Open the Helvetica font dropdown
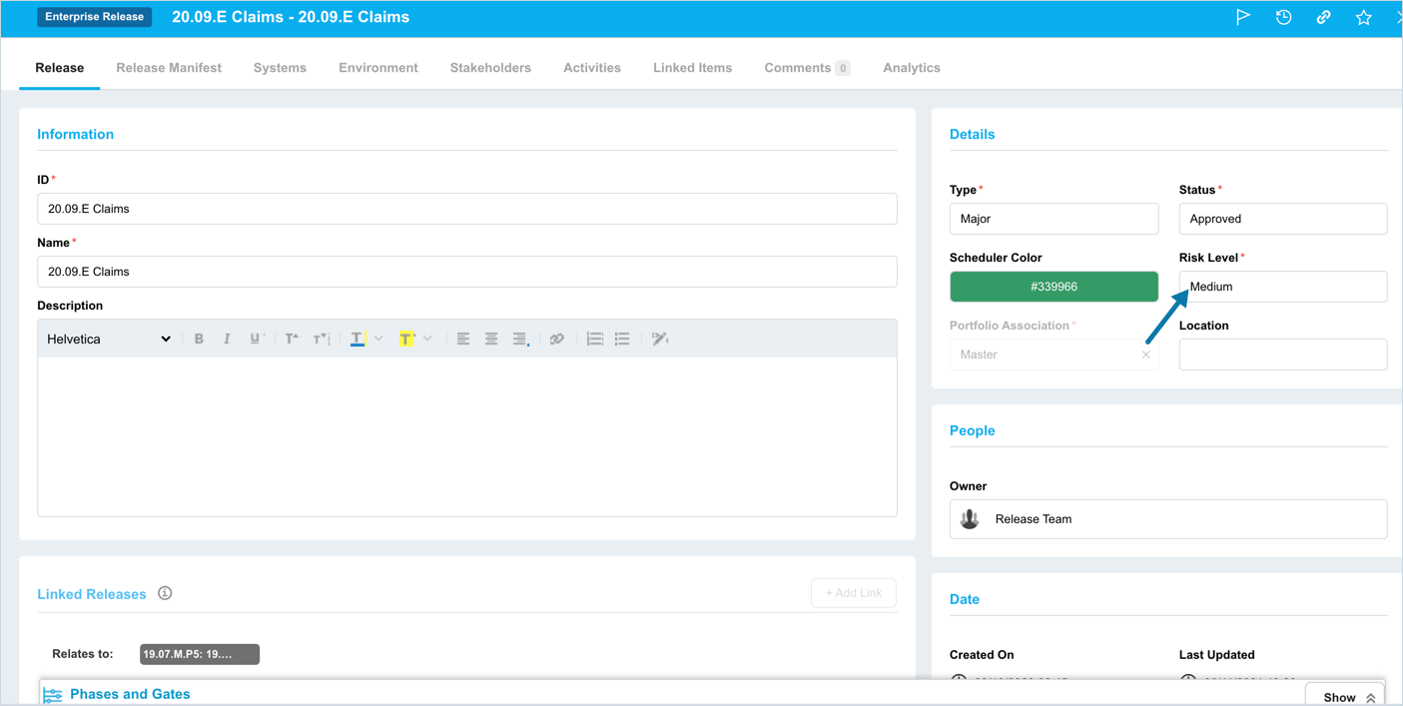This screenshot has height=706, width=1403. 109,340
